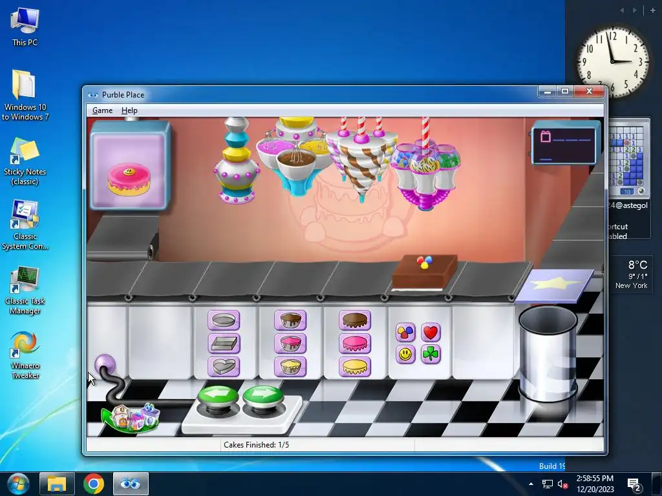Screen dimensions: 662x496
Task: View the order cake preview screen
Action: pyautogui.click(x=129, y=165)
